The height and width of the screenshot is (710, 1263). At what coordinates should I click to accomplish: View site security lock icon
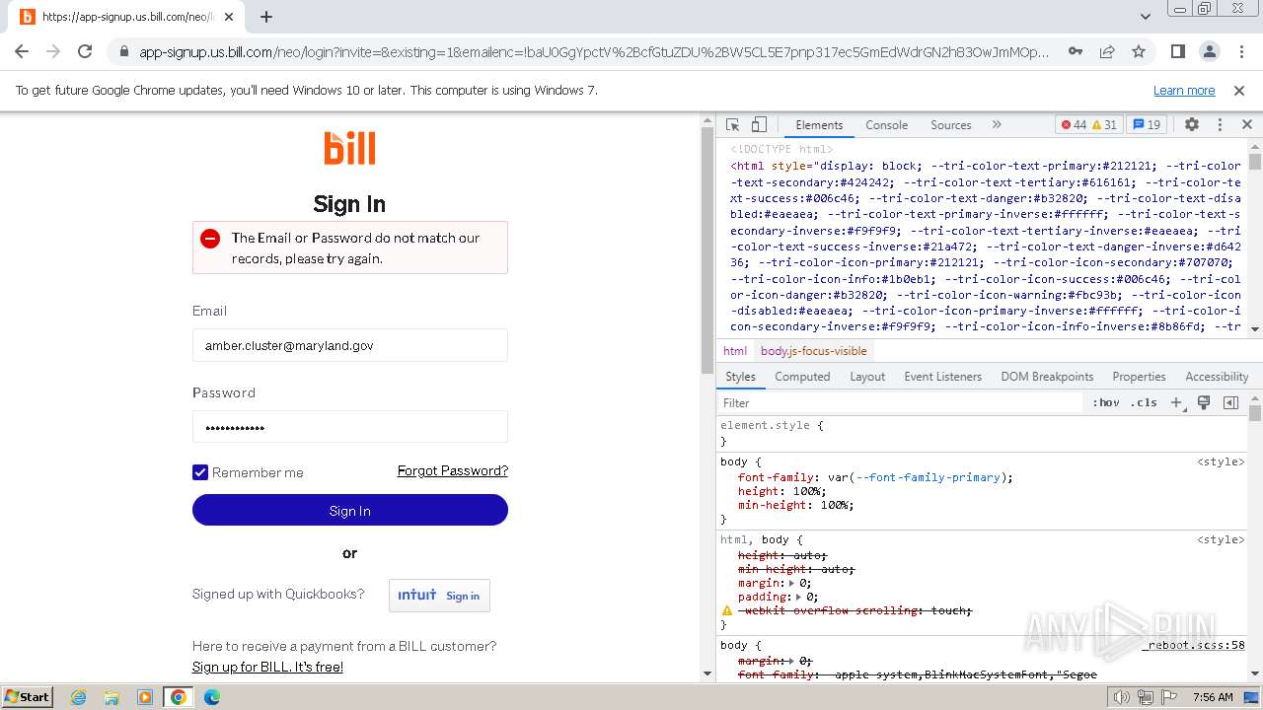[123, 52]
